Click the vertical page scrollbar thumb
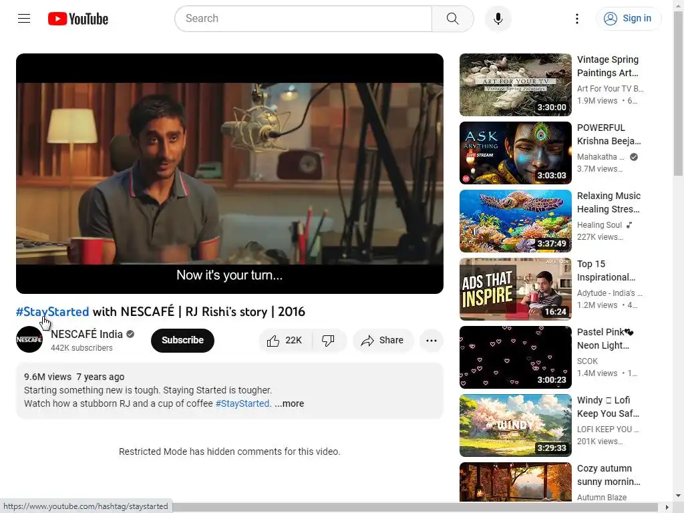Viewport: 684px width, 513px height. click(x=678, y=94)
